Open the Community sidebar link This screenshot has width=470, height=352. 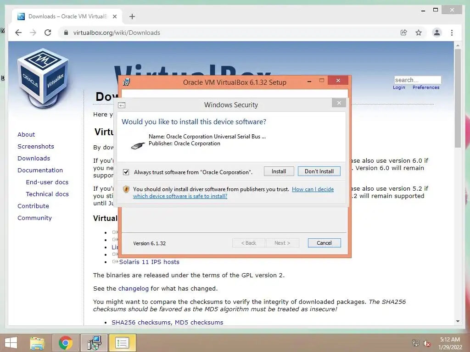pyautogui.click(x=34, y=218)
